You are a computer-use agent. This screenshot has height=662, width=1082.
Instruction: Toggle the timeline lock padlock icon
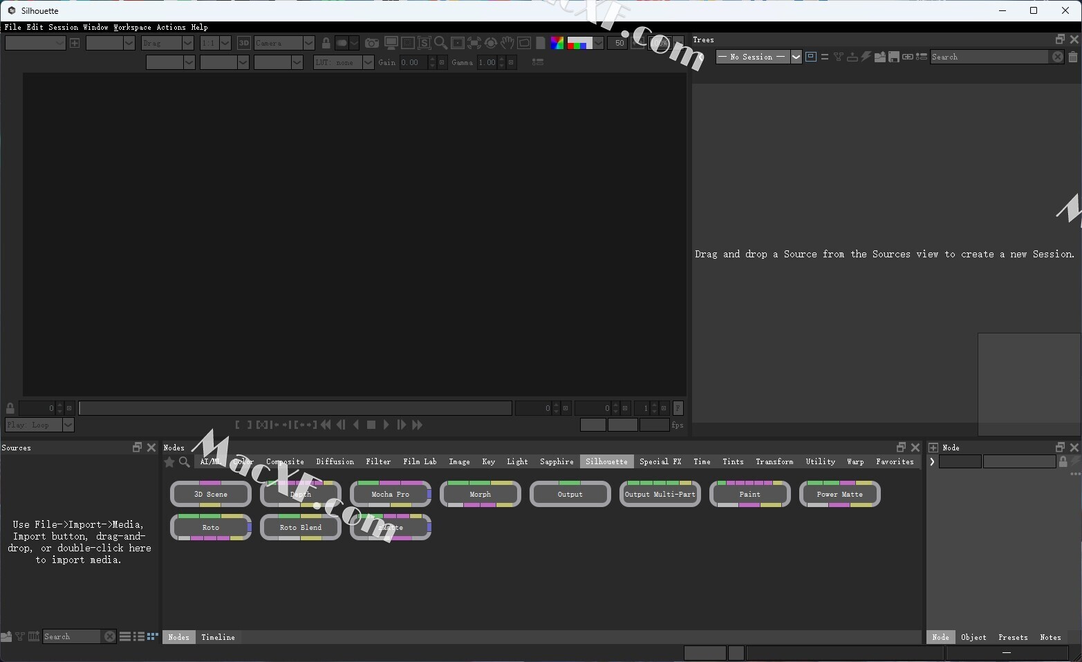pyautogui.click(x=10, y=408)
